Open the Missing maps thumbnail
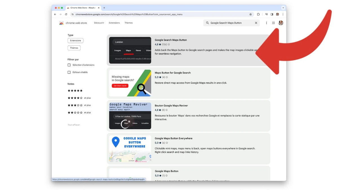The width and height of the screenshot is (338, 190). click(130, 83)
